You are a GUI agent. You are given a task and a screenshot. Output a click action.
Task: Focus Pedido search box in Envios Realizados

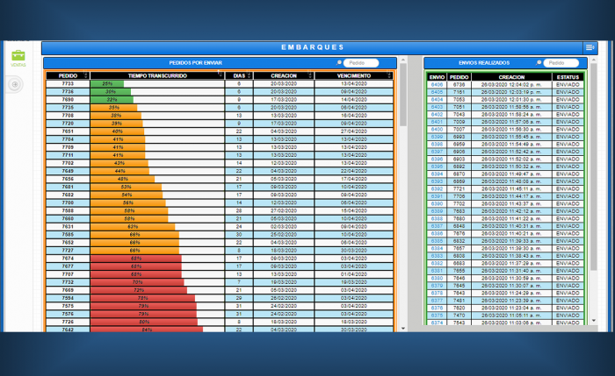point(563,63)
